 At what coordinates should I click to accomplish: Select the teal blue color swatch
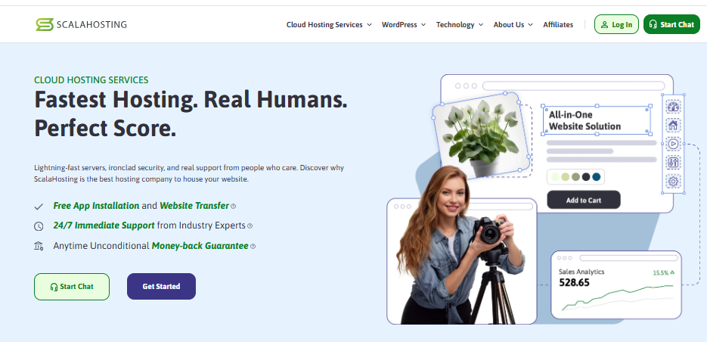coord(597,177)
